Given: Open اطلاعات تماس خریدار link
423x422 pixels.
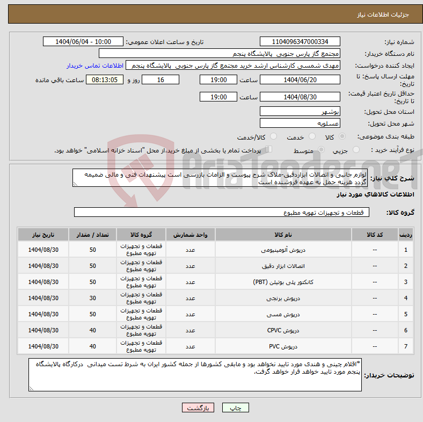Looking at the screenshot, I should point(95,66).
